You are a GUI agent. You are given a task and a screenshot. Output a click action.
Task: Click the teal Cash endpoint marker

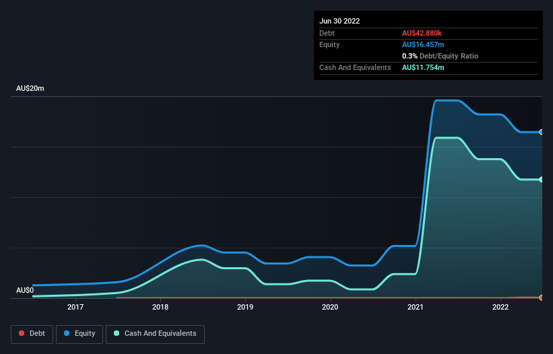pos(542,180)
